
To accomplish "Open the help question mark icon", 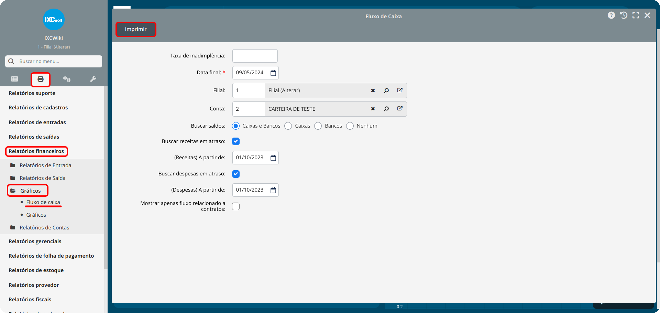I will pos(611,15).
